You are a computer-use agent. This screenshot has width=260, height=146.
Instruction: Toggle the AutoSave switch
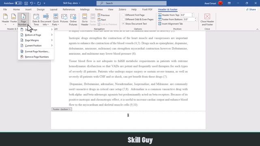click(x=18, y=3)
